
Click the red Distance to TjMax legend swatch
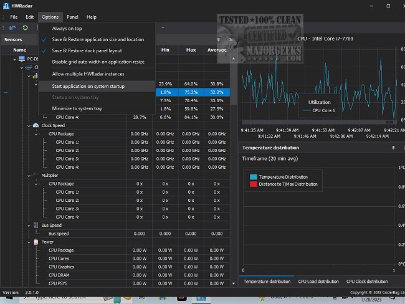coord(254,184)
